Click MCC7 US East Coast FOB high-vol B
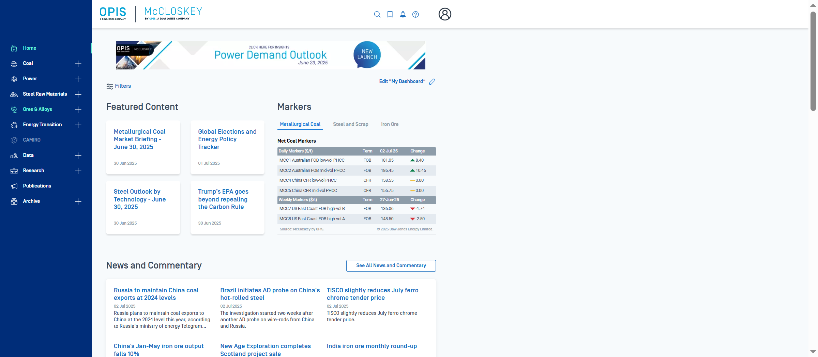818x357 pixels. tap(312, 209)
